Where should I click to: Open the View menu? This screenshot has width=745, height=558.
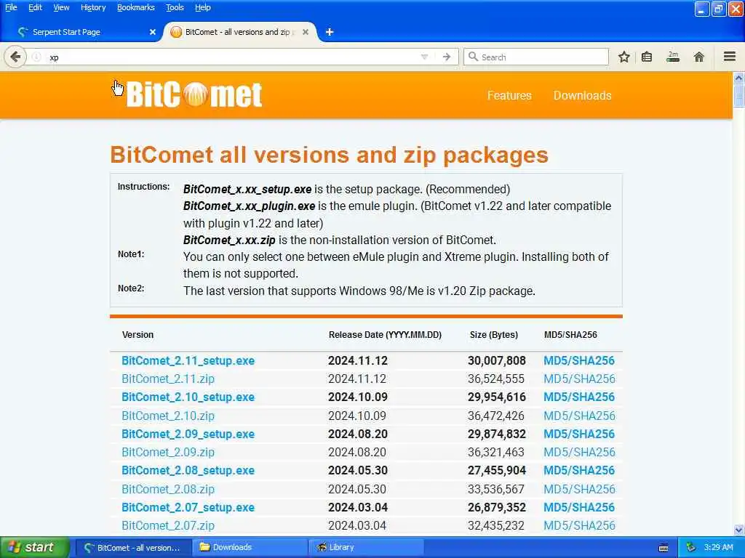pos(61,7)
